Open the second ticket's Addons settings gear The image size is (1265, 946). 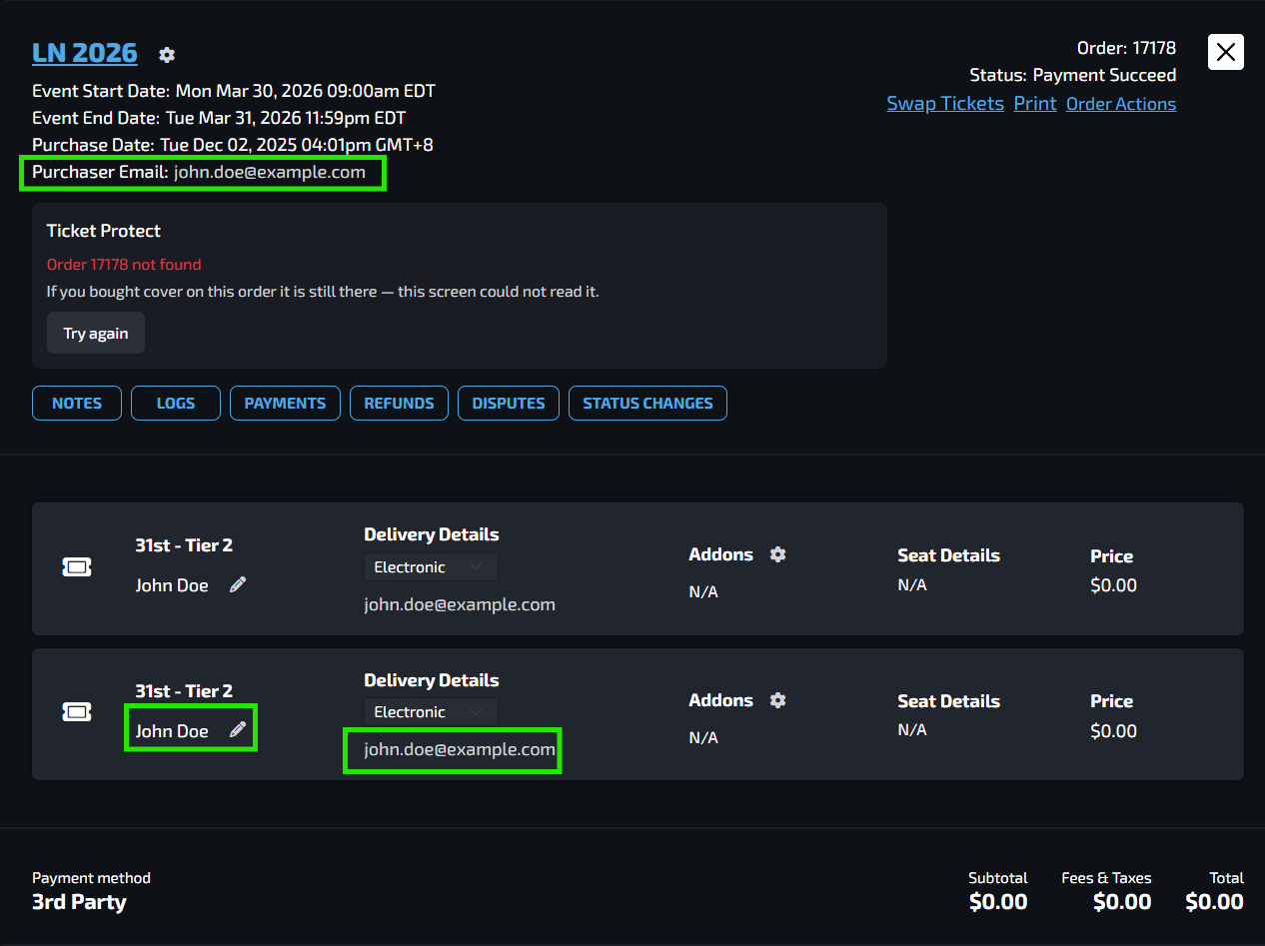coord(777,700)
